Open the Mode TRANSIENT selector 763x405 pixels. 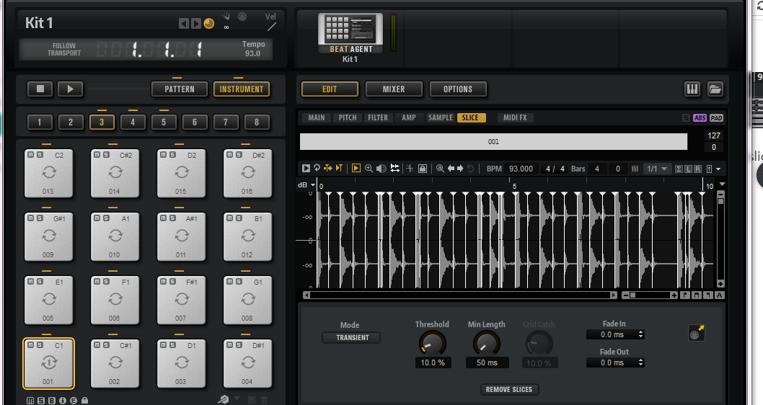tap(352, 337)
